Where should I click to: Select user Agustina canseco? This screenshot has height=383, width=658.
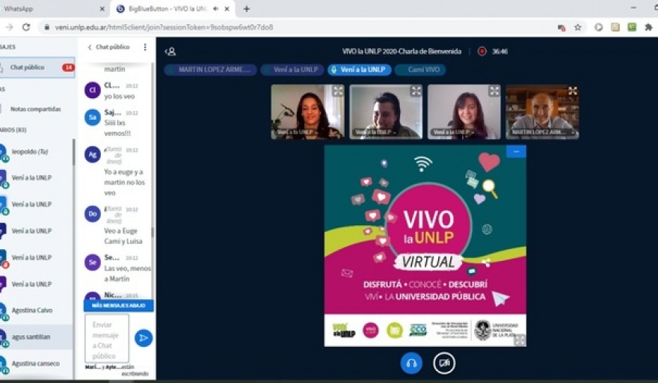coord(36,364)
